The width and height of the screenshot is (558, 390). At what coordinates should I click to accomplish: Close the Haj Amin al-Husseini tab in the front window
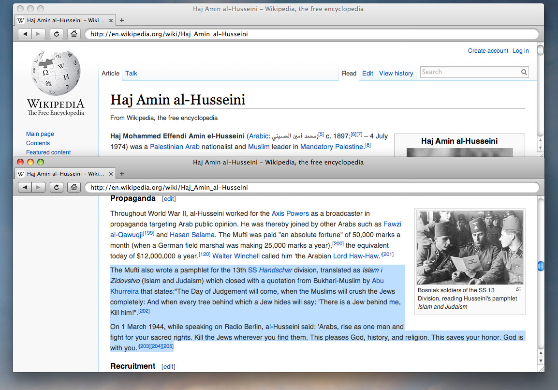[111, 174]
